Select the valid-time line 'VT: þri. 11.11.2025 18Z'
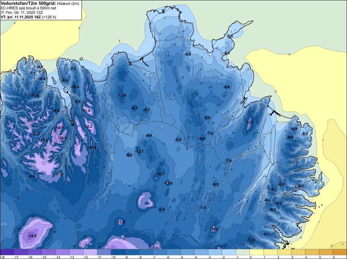This screenshot has width=347, height=259. [x=21, y=17]
